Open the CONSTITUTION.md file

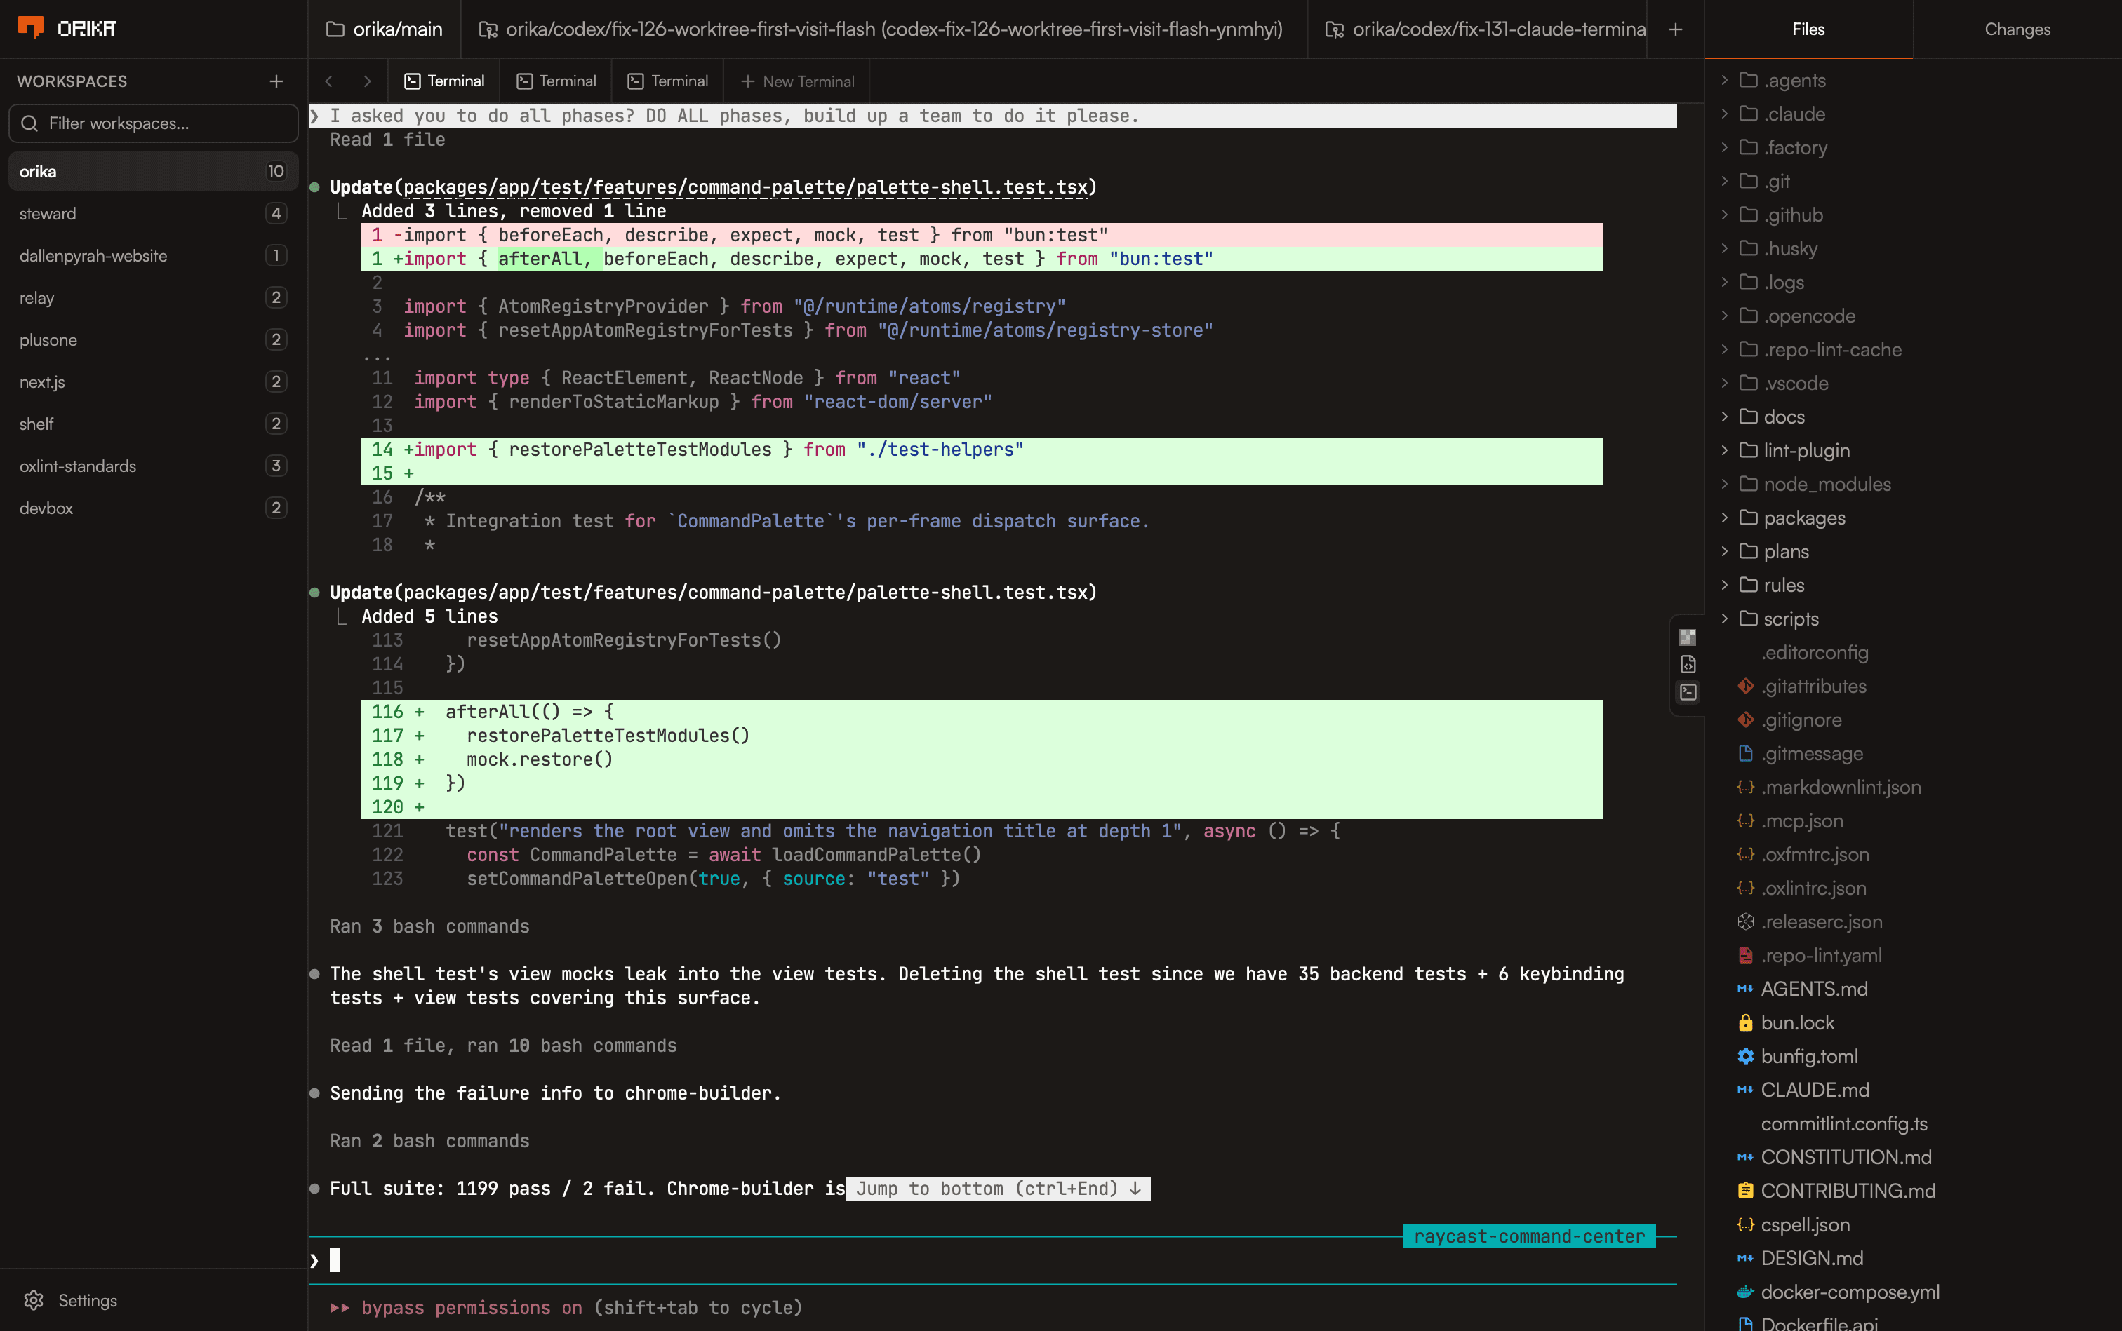(x=1846, y=1158)
